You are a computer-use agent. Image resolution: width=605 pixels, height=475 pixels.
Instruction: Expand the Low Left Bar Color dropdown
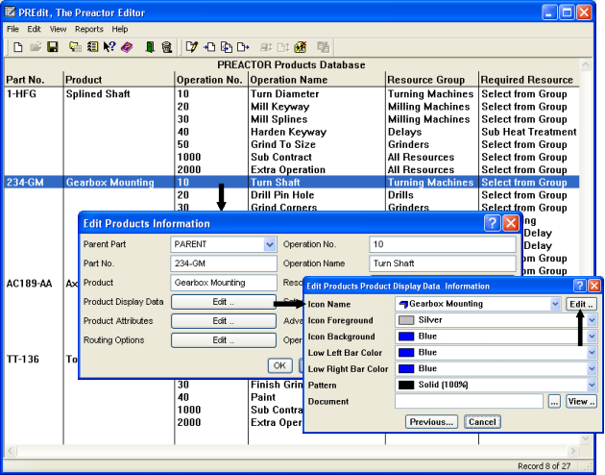coord(592,353)
